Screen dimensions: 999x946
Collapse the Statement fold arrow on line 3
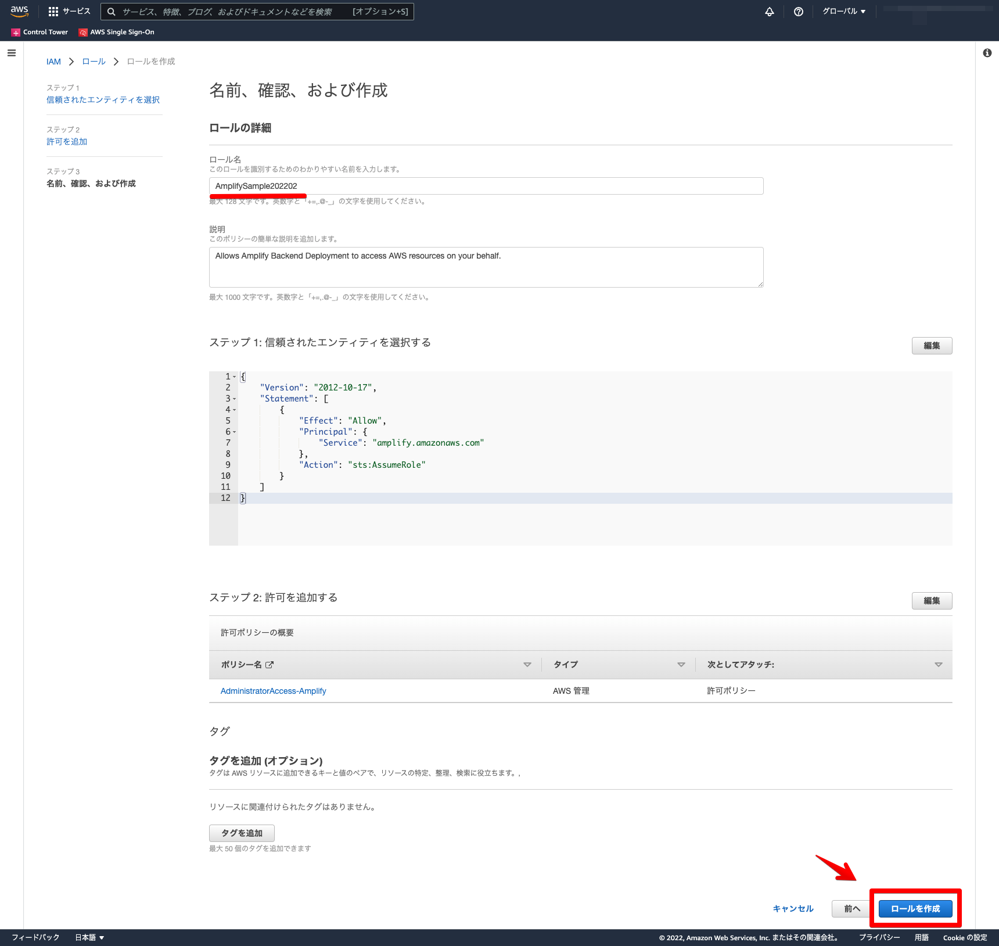coord(235,399)
